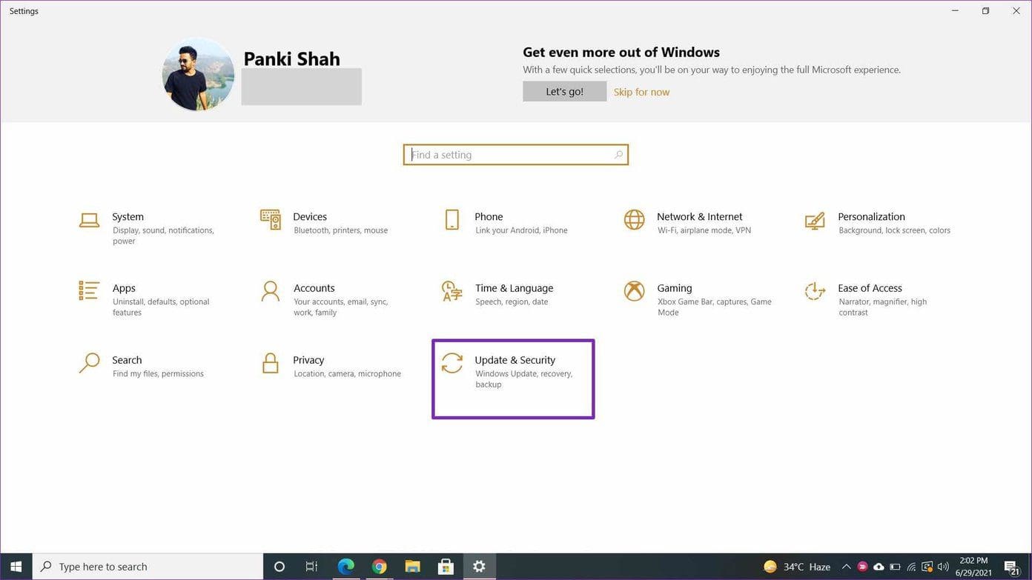The width and height of the screenshot is (1032, 580).
Task: Open Time & Language settings
Action: point(497,295)
